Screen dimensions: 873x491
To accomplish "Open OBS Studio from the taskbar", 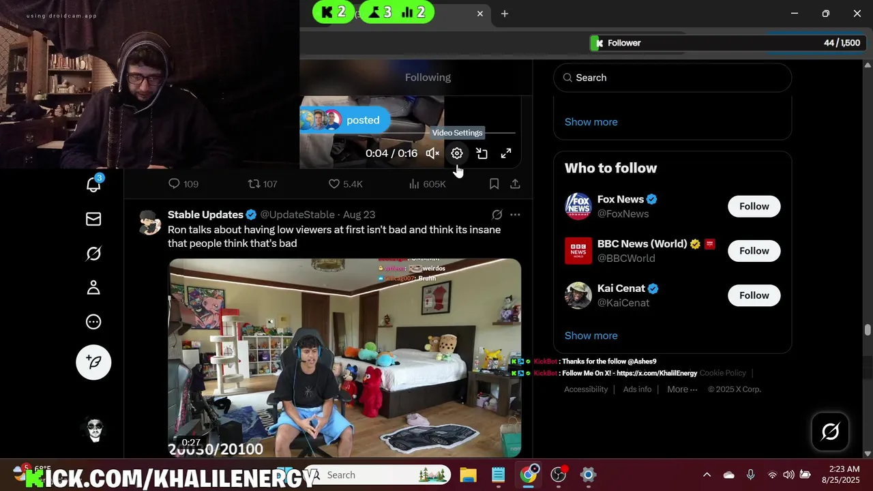I will tap(559, 475).
